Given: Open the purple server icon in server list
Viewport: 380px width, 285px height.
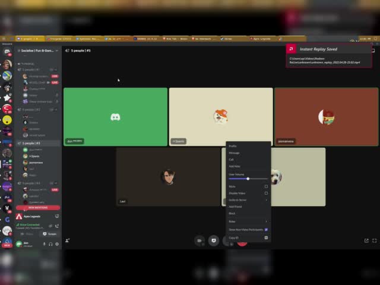Looking at the screenshot, I should pyautogui.click(x=7, y=186).
